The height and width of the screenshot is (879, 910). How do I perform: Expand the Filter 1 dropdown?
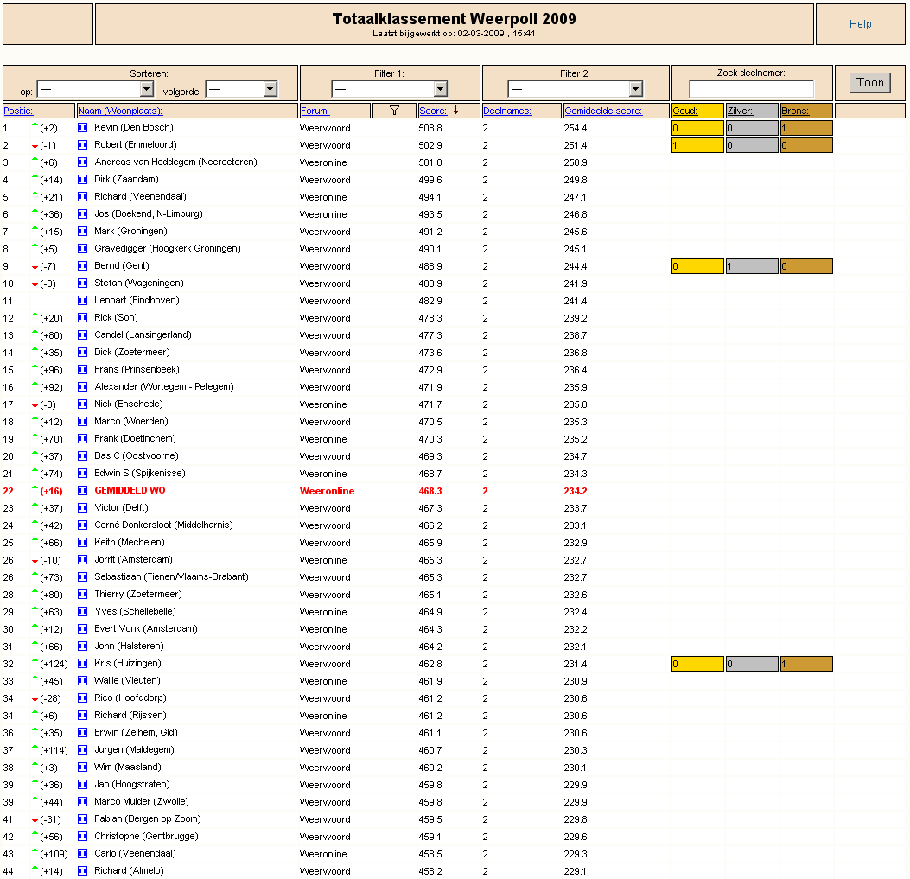390,89
